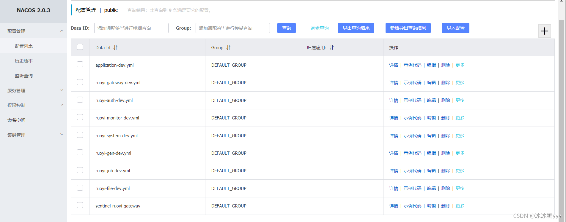The height and width of the screenshot is (222, 566).
Task: Open 详情 for ruoyi-job-dev.yml
Action: (x=394, y=171)
